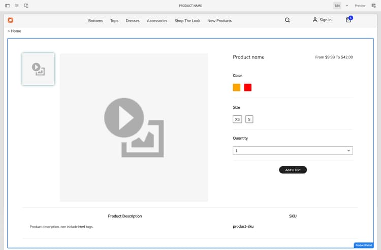The width and height of the screenshot is (381, 250).
Task: Open the Accessories navigation item
Action: (x=157, y=21)
